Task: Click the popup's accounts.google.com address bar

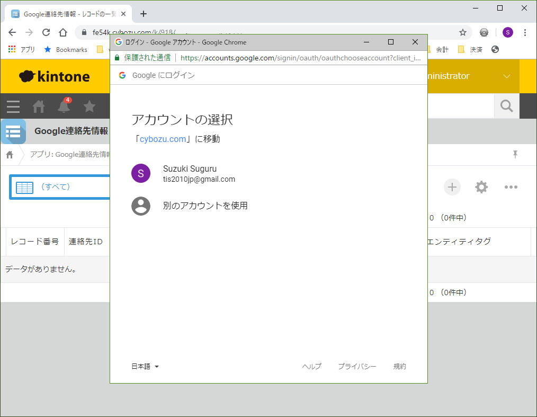Action: click(x=300, y=58)
